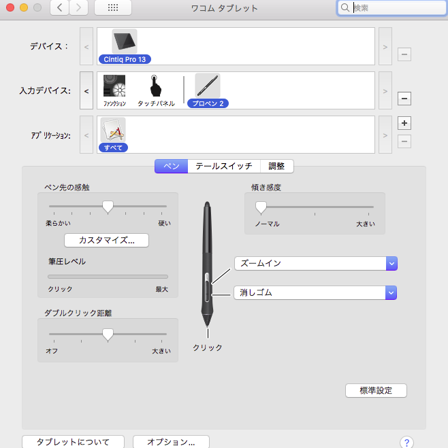Click the カスタマイズ... button
Image resolution: width=448 pixels, height=448 pixels.
tap(106, 240)
